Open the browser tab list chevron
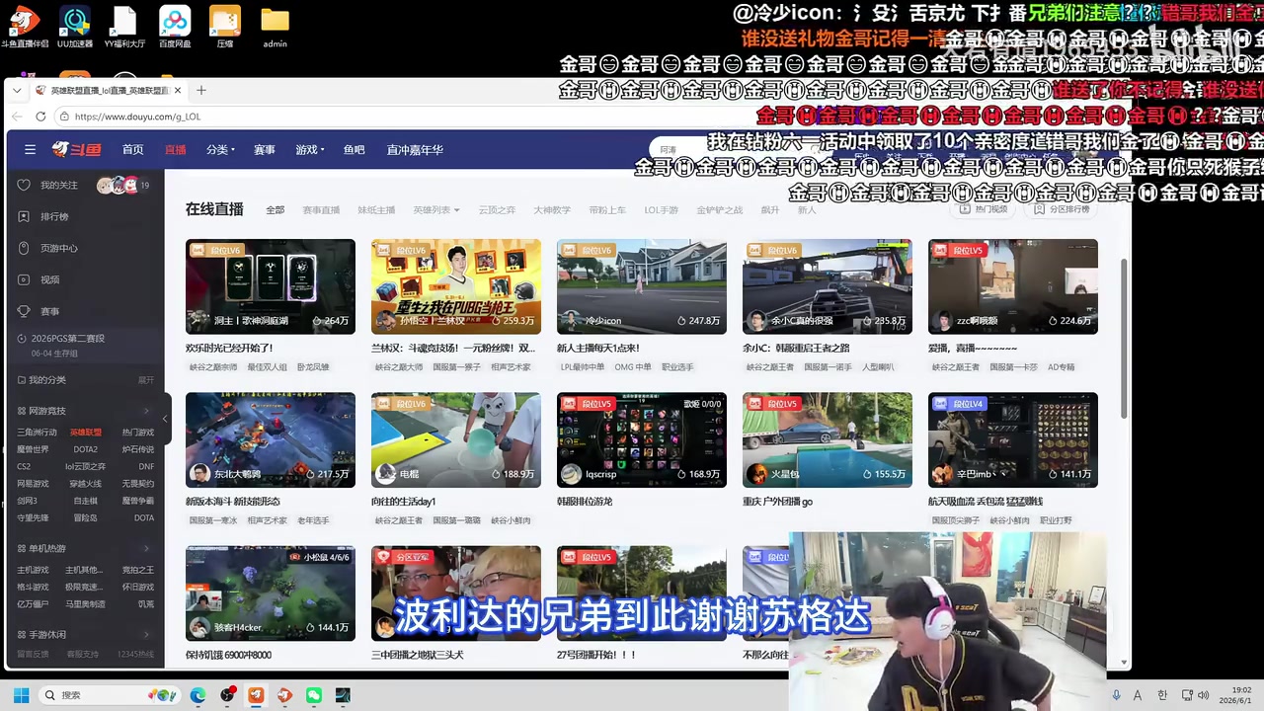1264x711 pixels. (18, 90)
